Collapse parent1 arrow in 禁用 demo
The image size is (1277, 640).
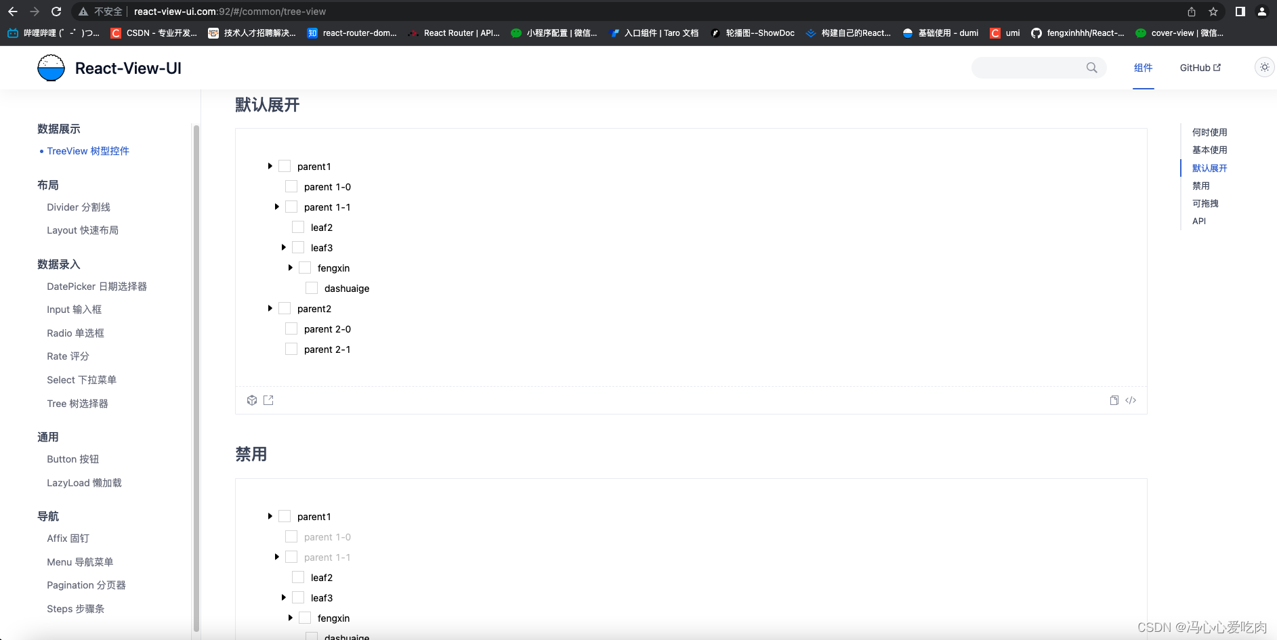point(270,516)
